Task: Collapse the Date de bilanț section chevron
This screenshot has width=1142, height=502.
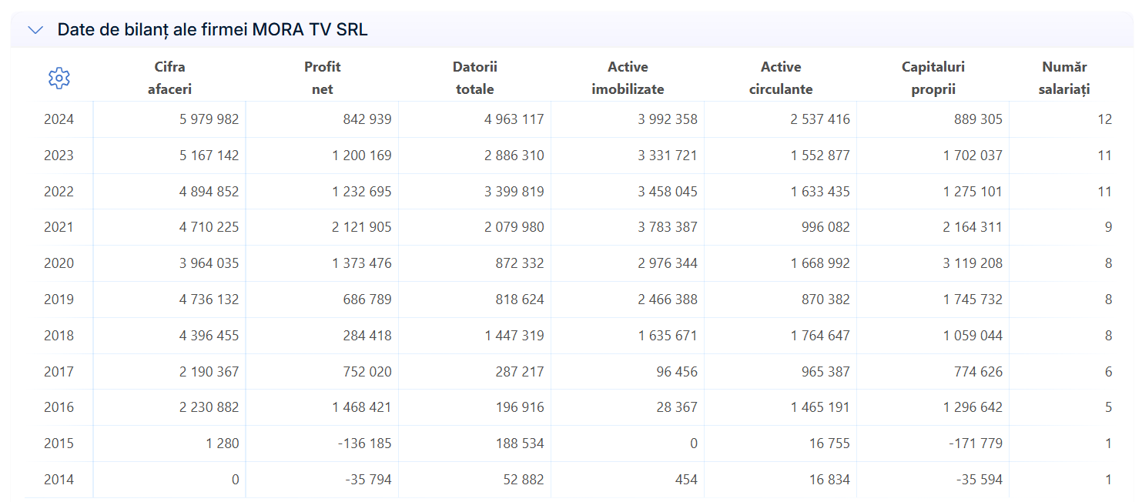Action: point(35,30)
